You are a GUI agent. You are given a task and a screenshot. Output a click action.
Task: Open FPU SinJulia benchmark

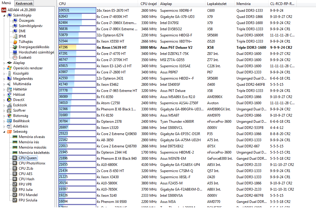28,200
